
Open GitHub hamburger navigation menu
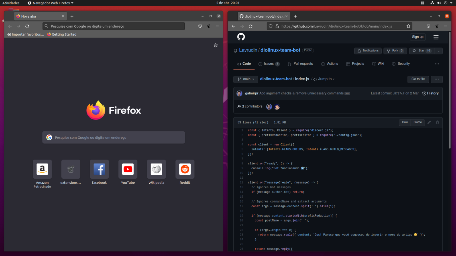[436, 37]
